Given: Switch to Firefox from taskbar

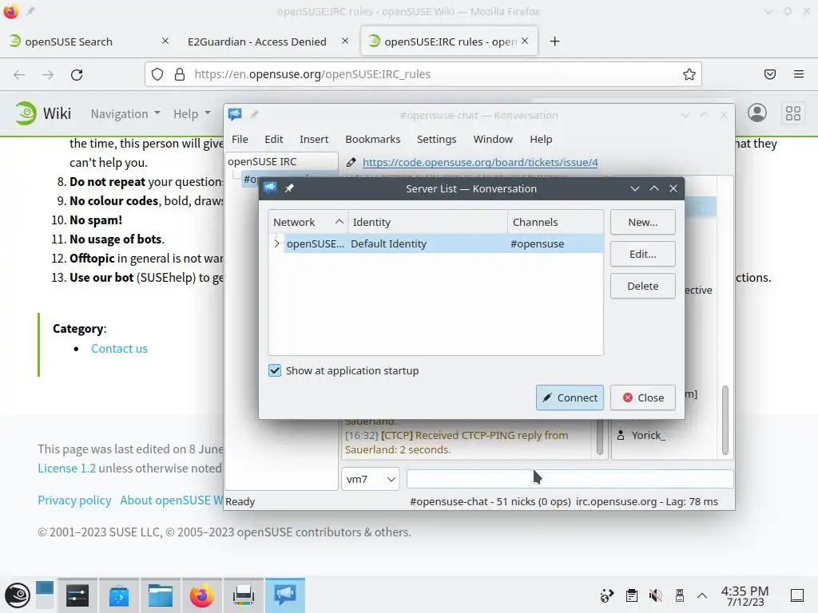Looking at the screenshot, I should [202, 595].
